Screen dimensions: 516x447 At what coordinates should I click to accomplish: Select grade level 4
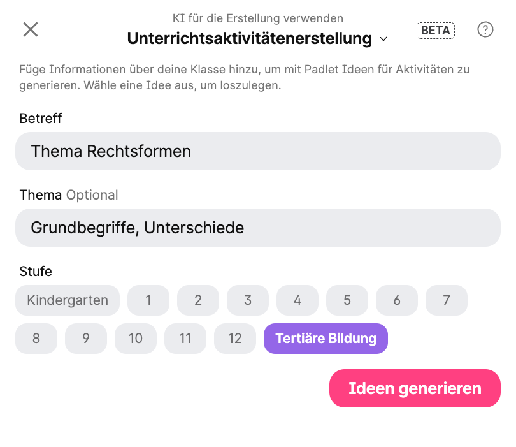click(x=297, y=300)
